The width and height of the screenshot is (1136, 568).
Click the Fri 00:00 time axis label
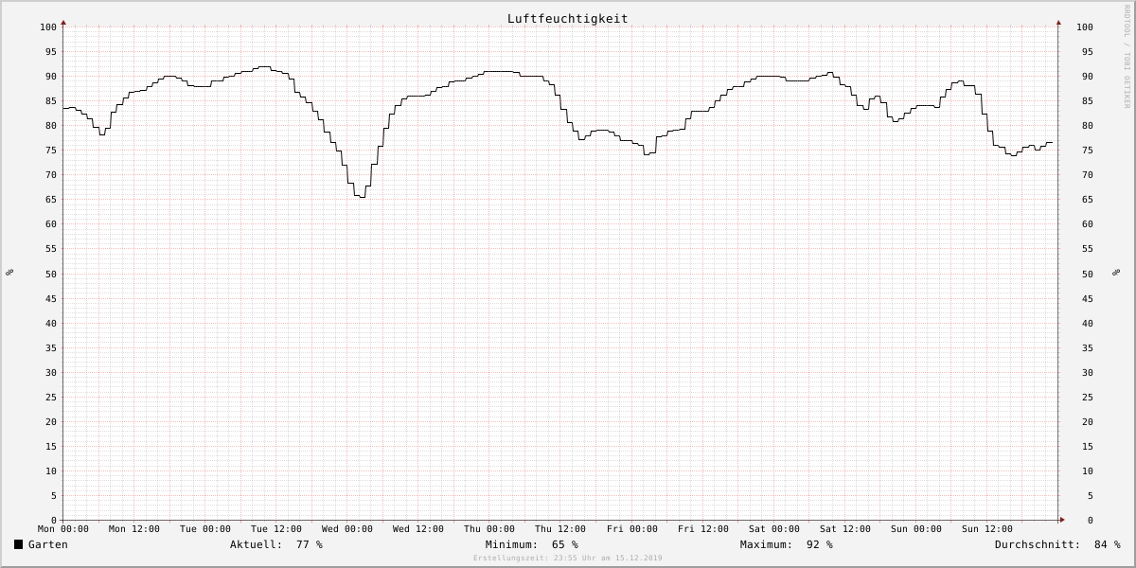tap(632, 529)
